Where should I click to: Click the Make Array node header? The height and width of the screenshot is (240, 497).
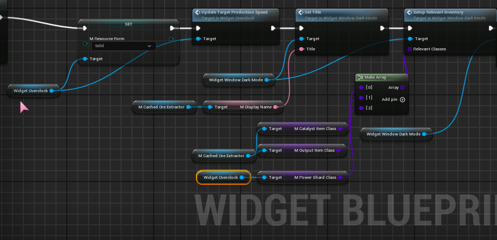coord(382,77)
